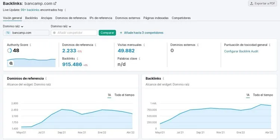Open the Configurar Backlink Audit link
This screenshot has height=140, width=280.
(241, 51)
